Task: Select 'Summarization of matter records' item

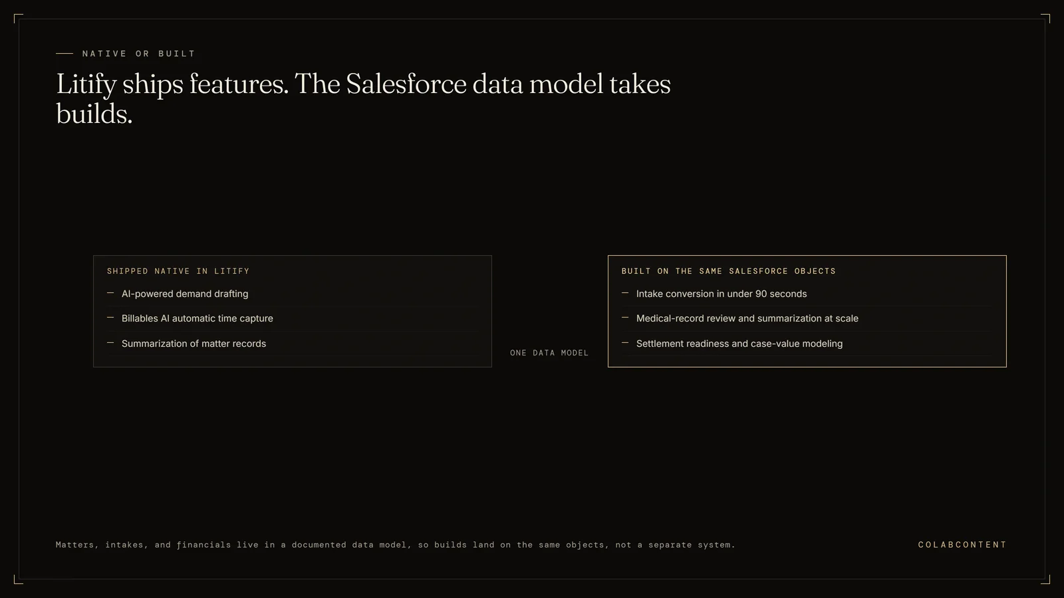Action: coord(194,344)
